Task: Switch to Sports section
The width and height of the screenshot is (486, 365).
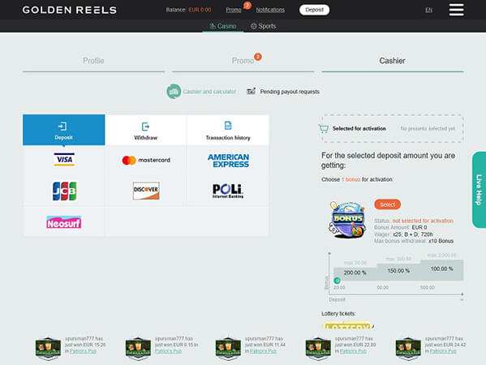Action: pyautogui.click(x=263, y=26)
